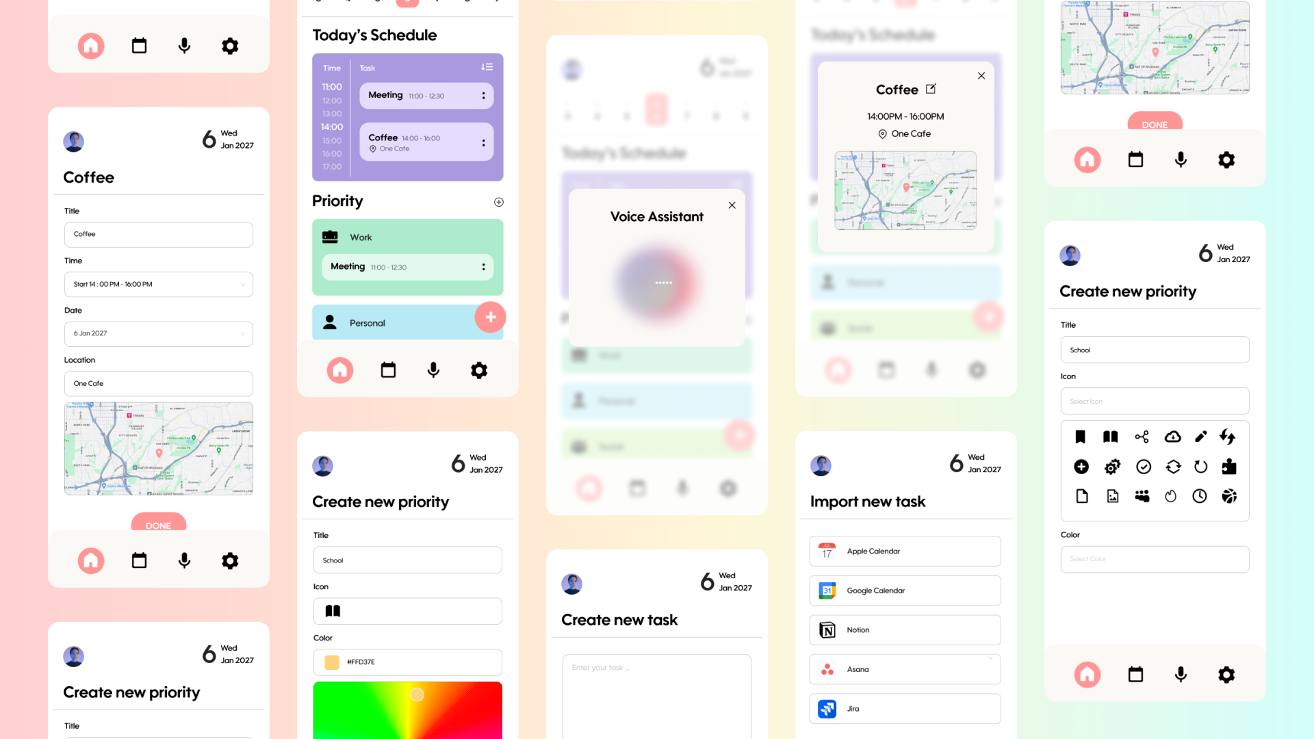This screenshot has height=739, width=1314.
Task: Select Notion import source
Action: point(905,629)
